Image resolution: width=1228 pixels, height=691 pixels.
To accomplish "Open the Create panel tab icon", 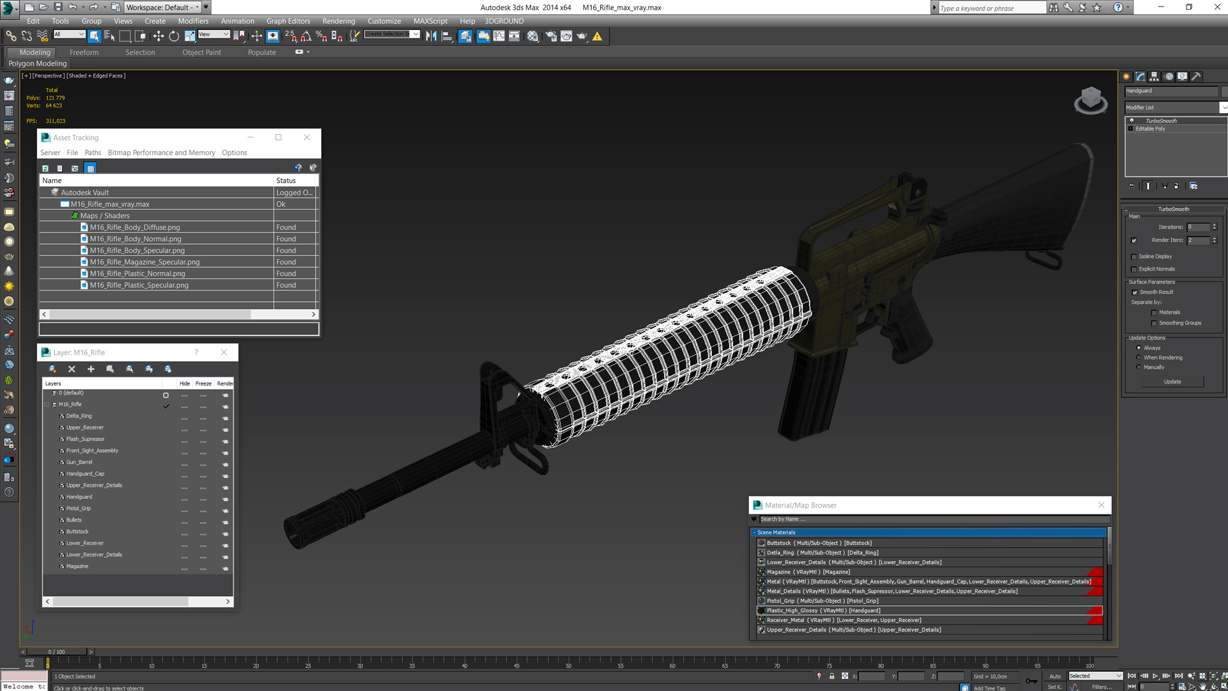I will (1127, 76).
